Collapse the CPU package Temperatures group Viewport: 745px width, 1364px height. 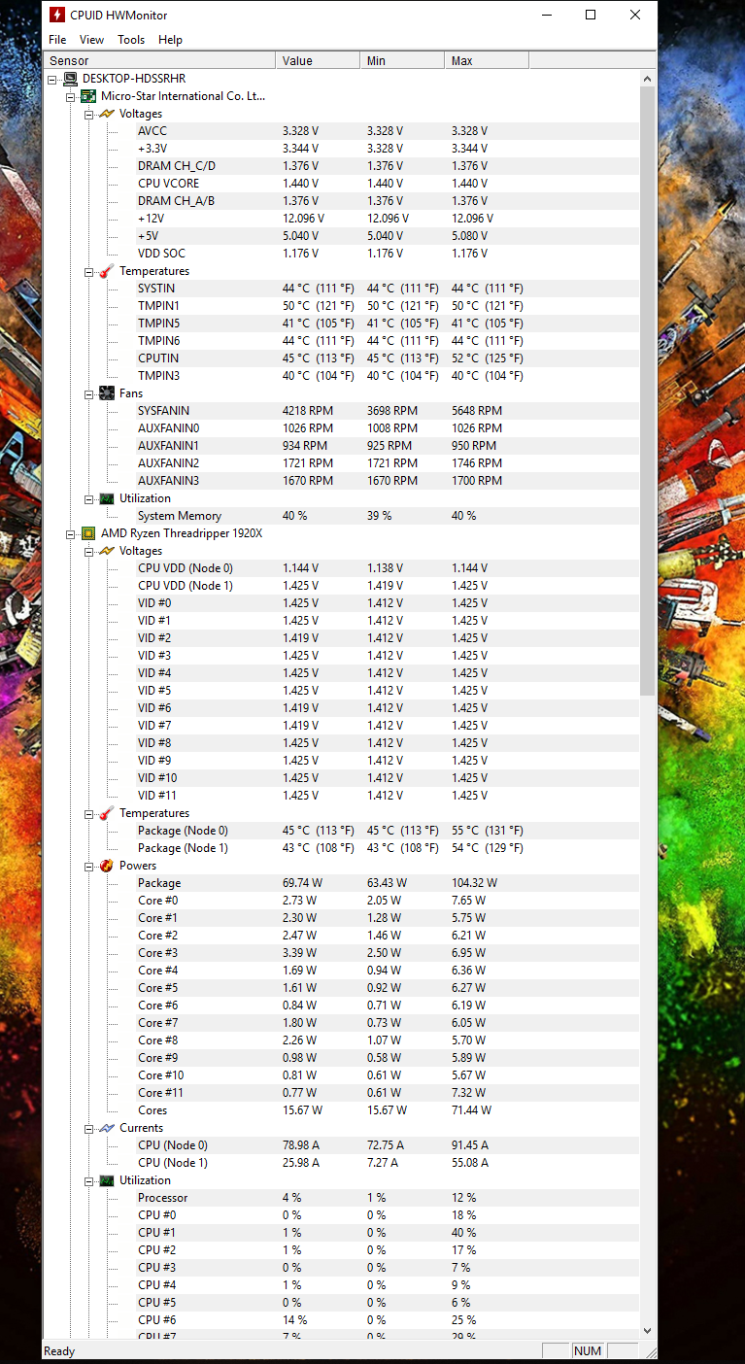pos(88,813)
